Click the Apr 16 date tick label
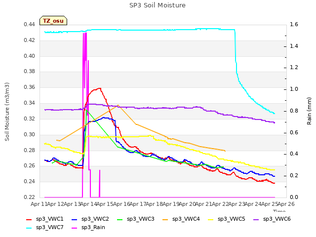 [121, 204]
